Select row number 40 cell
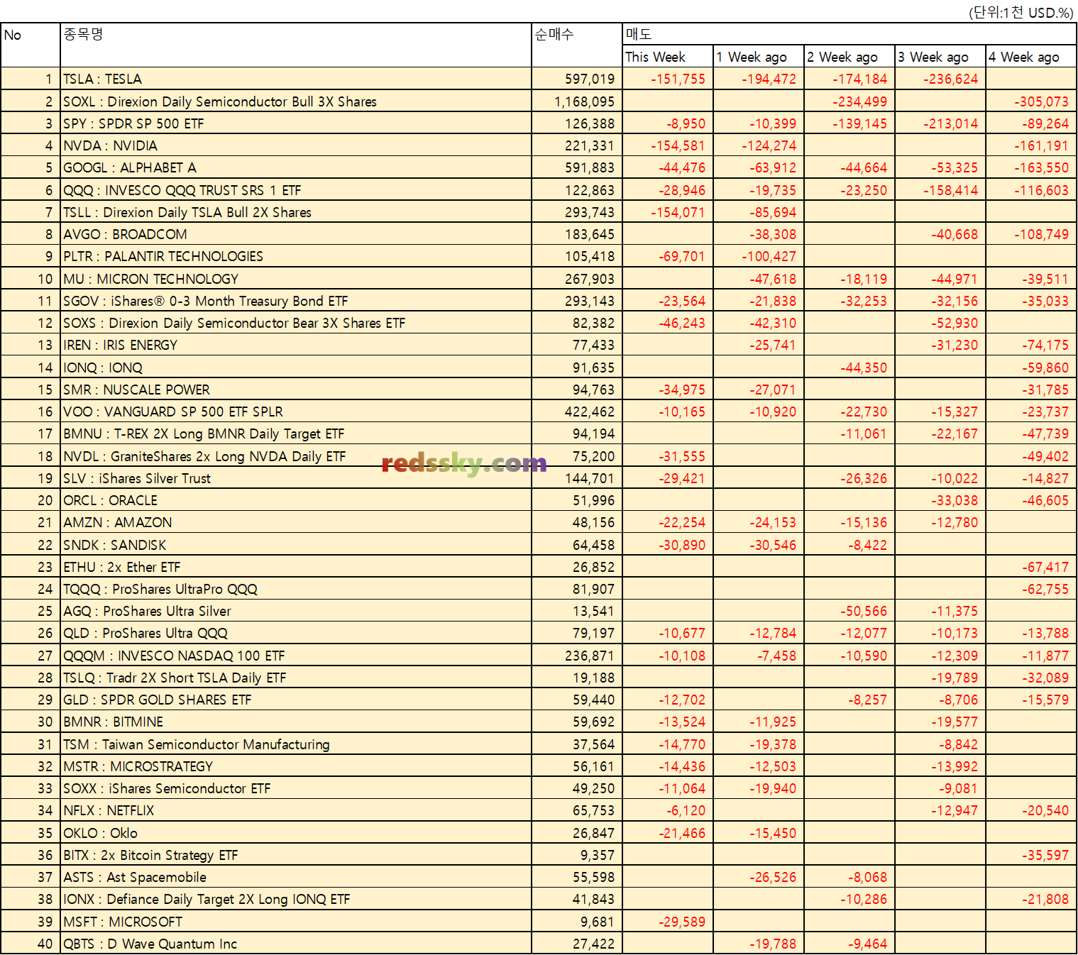This screenshot has height=955, width=1078. (x=31, y=944)
